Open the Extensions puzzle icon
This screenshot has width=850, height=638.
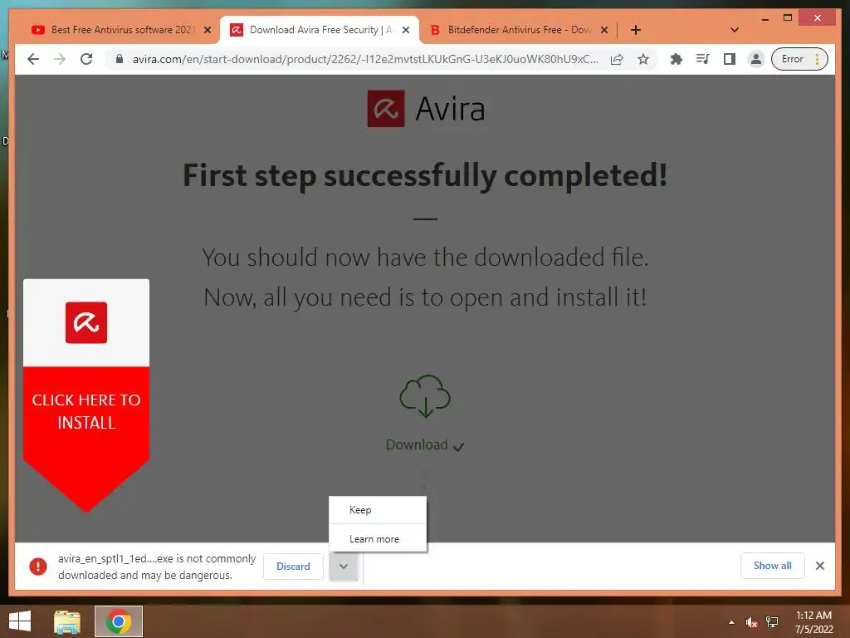676,59
